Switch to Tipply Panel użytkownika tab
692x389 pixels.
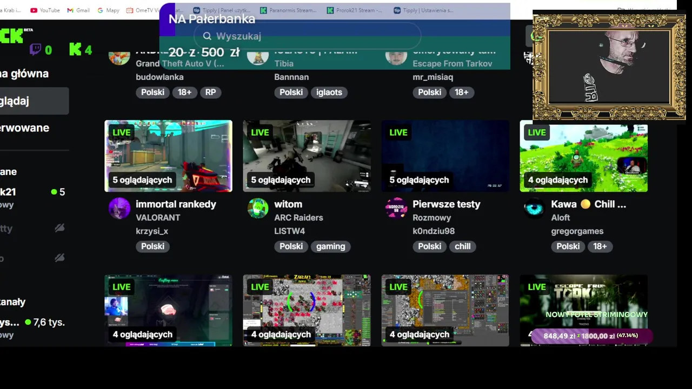[222, 10]
